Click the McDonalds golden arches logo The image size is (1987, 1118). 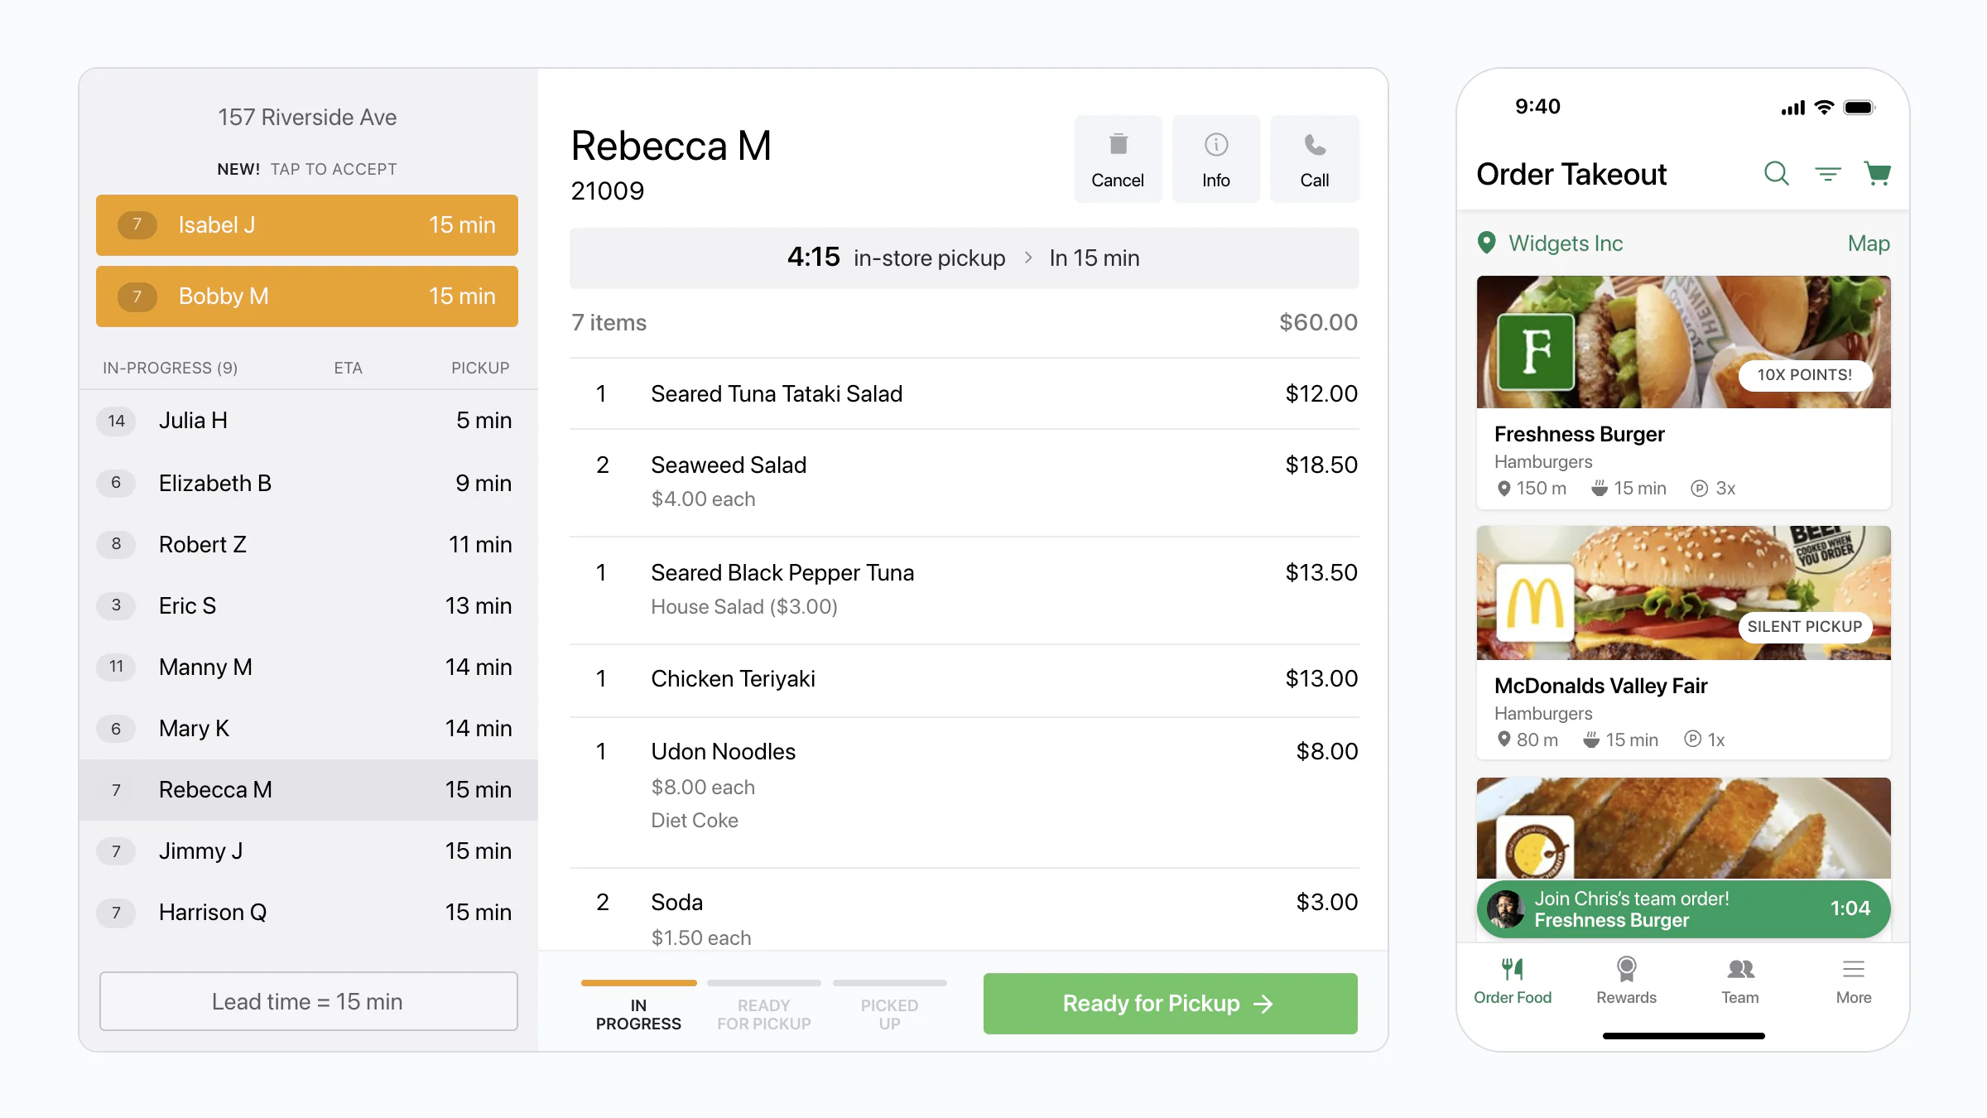click(x=1535, y=602)
